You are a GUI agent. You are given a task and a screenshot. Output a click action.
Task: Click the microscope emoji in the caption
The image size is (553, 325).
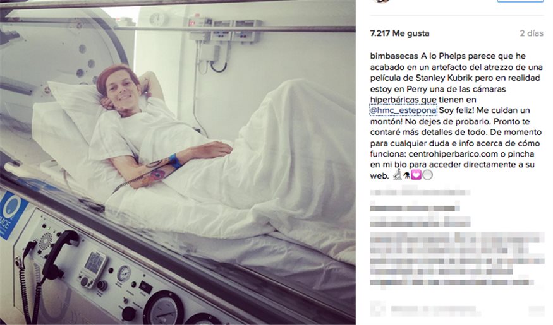point(398,174)
